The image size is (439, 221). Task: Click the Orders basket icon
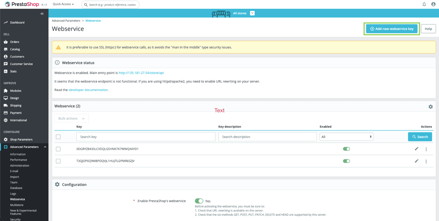[x=5, y=42]
